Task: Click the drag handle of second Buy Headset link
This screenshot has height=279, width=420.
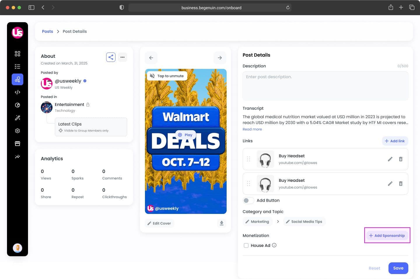Action: (x=249, y=184)
